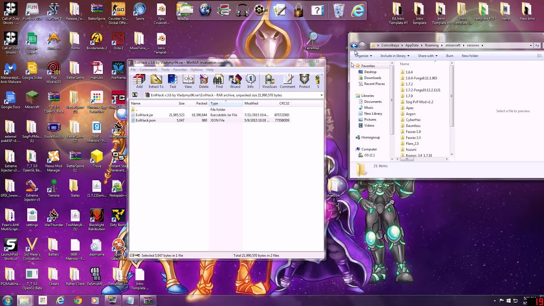Image resolution: width=544 pixels, height=306 pixels.
Task: Click the Protect shield toolbar icon
Action: [304, 81]
